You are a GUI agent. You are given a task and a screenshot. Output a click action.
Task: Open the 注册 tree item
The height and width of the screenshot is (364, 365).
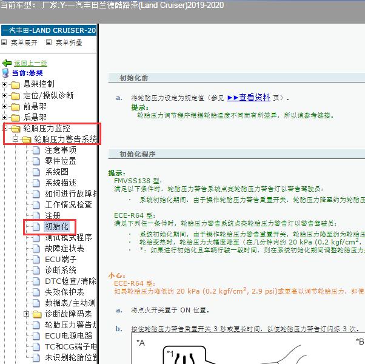click(53, 215)
